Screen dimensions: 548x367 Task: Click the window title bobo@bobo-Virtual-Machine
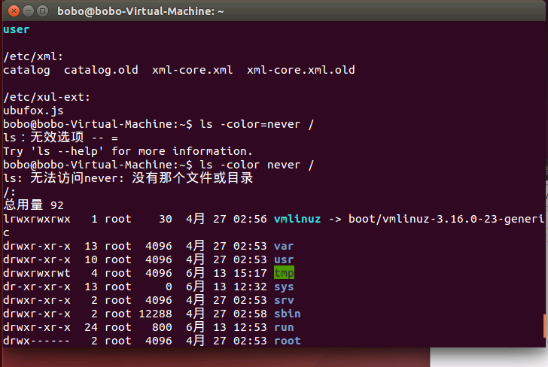coord(140,11)
